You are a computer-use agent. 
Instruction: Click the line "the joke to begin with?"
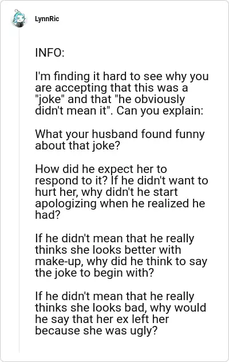tap(94, 273)
